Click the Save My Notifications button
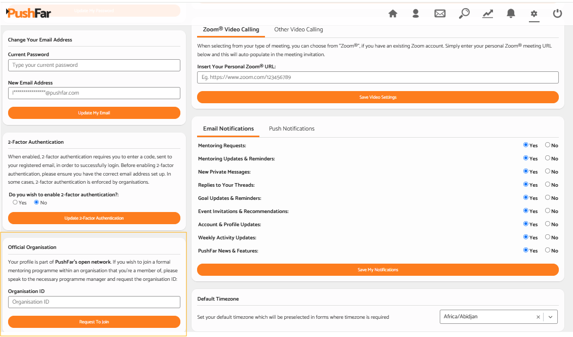The image size is (573, 337). tap(378, 270)
